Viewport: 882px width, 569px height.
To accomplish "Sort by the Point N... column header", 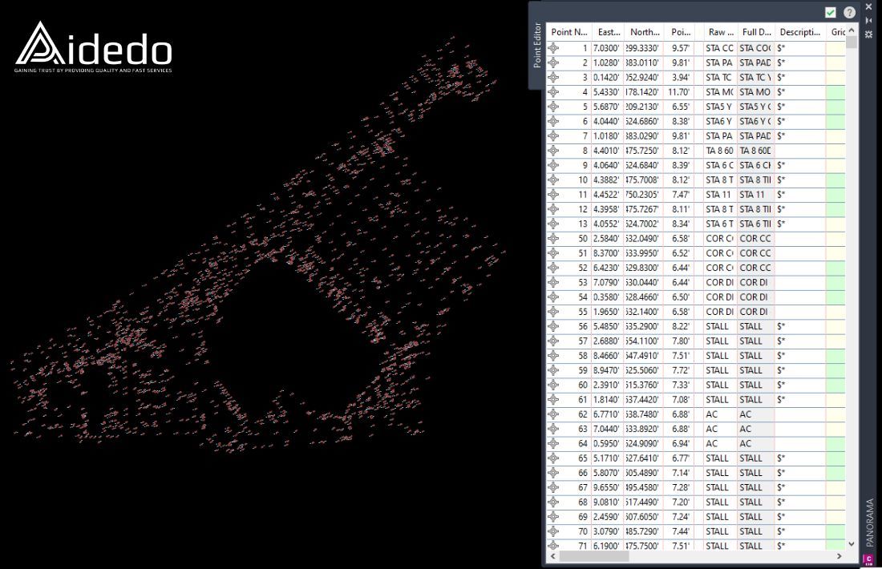I will point(568,32).
